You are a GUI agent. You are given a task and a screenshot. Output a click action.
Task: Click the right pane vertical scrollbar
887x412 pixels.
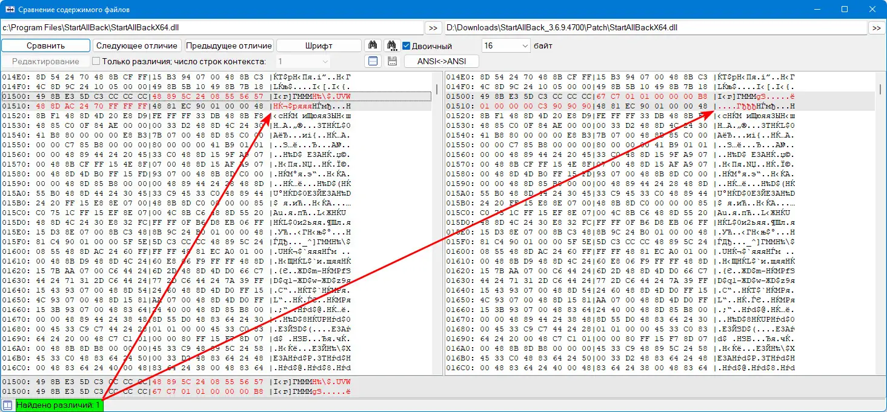pos(880,223)
